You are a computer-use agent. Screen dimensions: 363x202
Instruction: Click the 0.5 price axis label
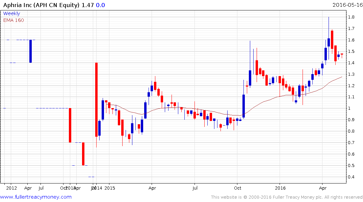click(x=351, y=166)
